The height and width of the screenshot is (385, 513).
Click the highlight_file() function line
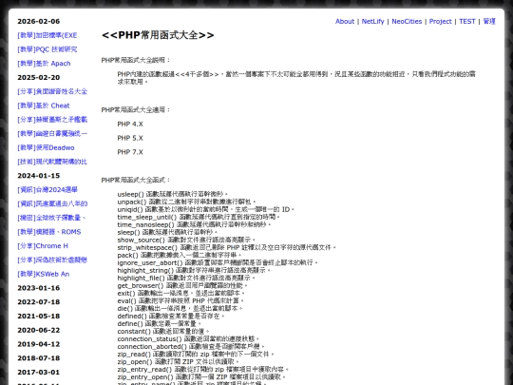click(186, 278)
